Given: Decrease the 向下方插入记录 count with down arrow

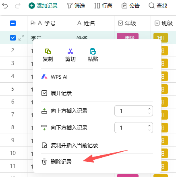Looking at the screenshot, I should [149, 130].
